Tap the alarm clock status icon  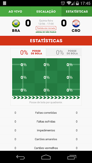click(x=63, y=3)
